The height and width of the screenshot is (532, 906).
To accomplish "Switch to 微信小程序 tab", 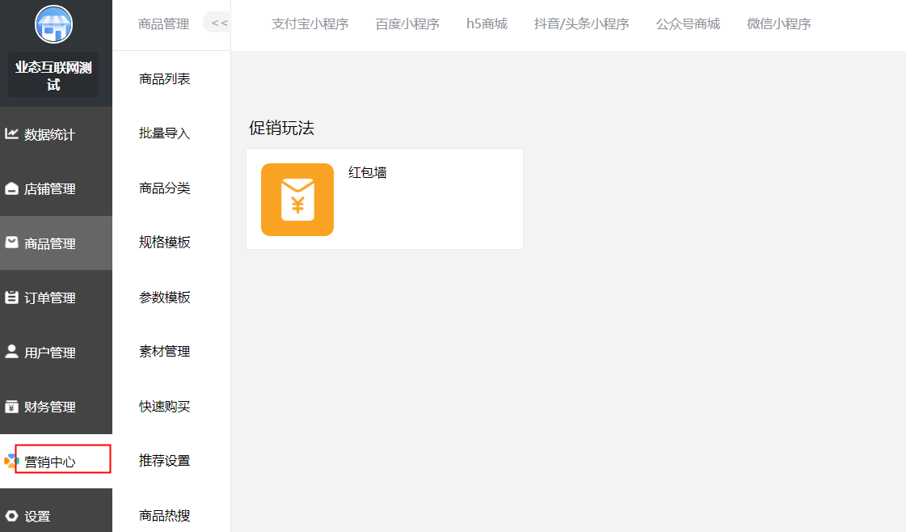I will click(779, 23).
